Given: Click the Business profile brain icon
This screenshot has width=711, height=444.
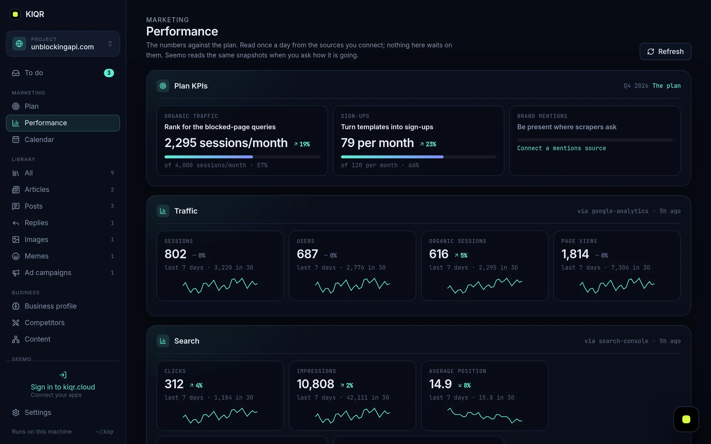Looking at the screenshot, I should 16,306.
